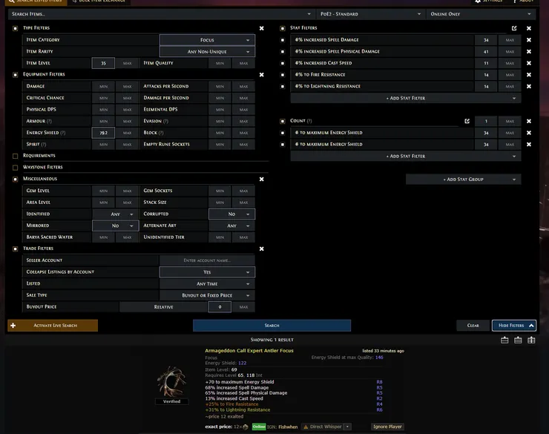Click the Ignore Player button
Viewport: 549px width, 434px height.
(x=387, y=427)
